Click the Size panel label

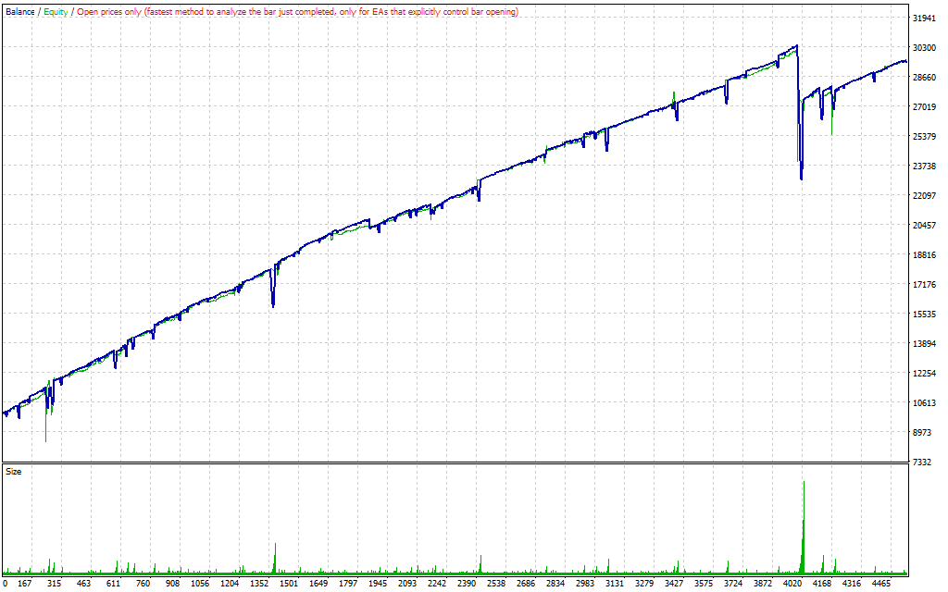click(x=14, y=471)
